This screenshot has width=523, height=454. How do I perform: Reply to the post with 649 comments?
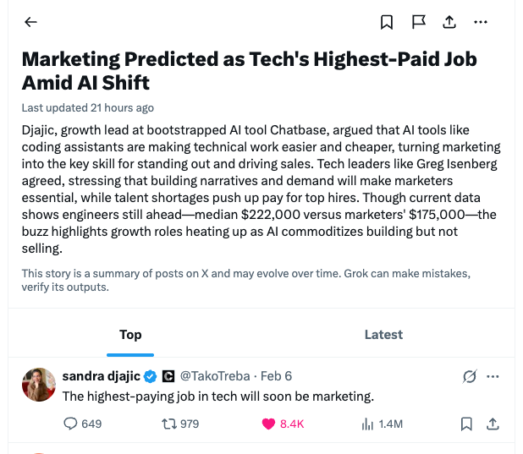(x=82, y=424)
